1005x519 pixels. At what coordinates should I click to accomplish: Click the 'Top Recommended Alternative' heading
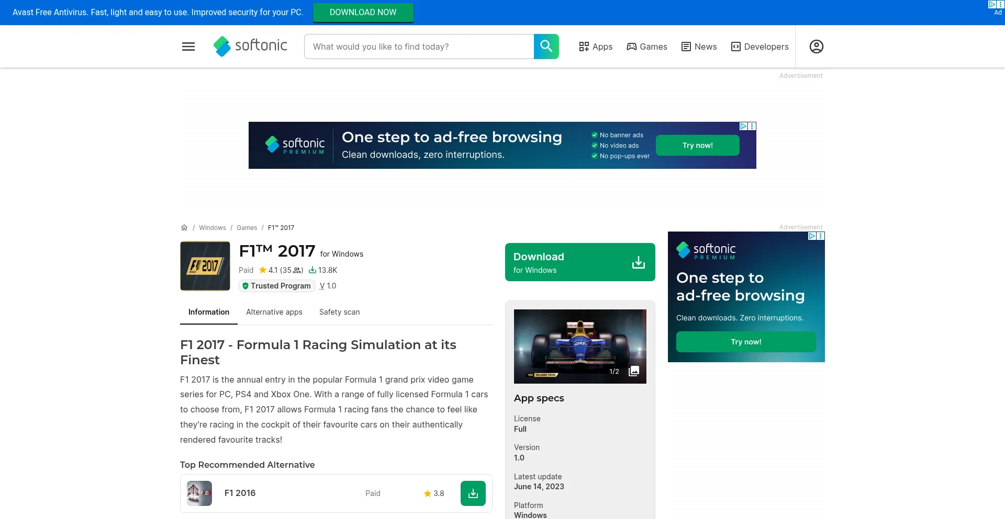(248, 465)
